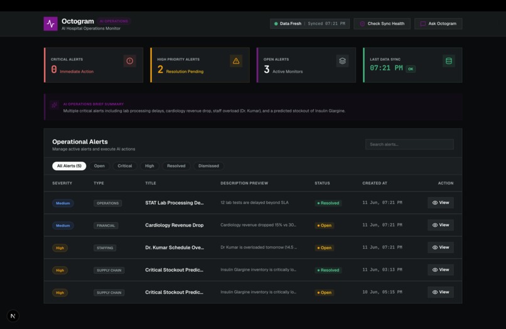View the 10 Jun 05:15 PM stockout alert

(441, 292)
